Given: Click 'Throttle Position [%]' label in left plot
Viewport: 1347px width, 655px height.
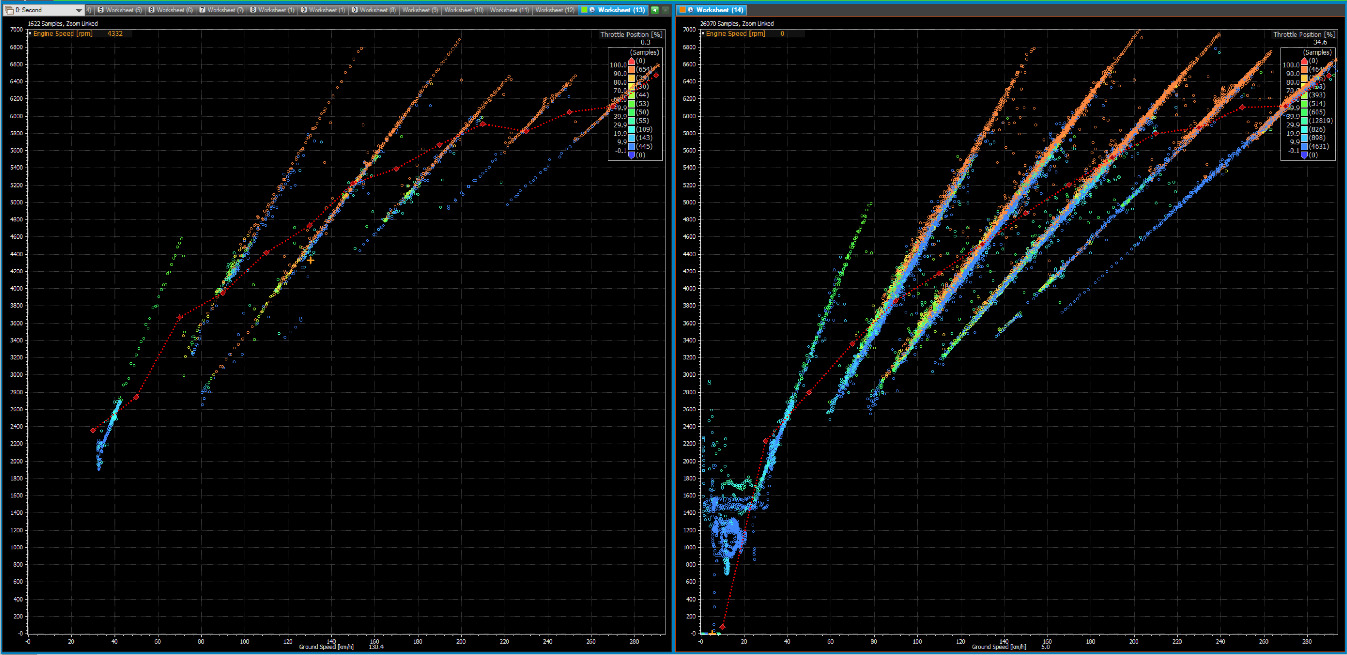Looking at the screenshot, I should (631, 35).
